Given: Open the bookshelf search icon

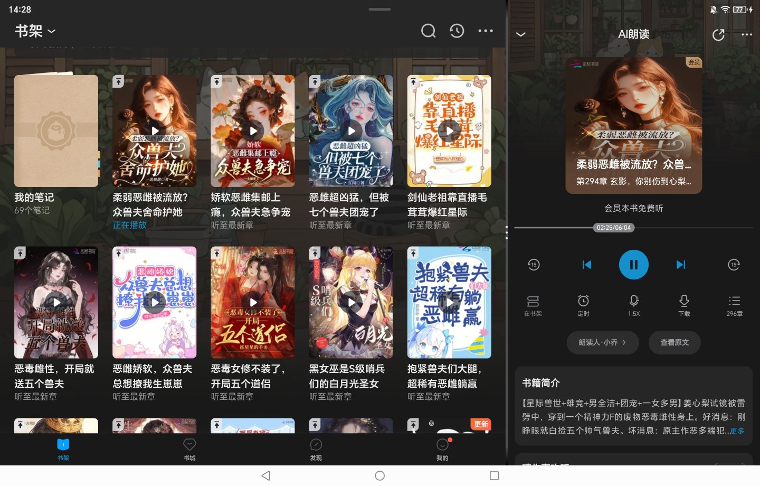Looking at the screenshot, I should pos(428,31).
